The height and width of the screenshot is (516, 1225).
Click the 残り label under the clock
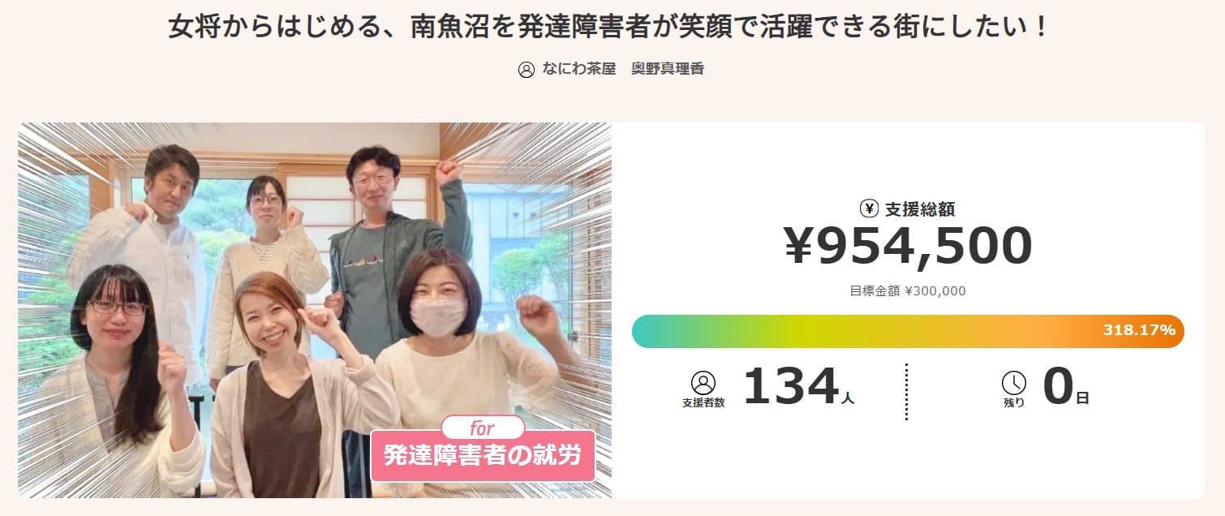click(1014, 402)
